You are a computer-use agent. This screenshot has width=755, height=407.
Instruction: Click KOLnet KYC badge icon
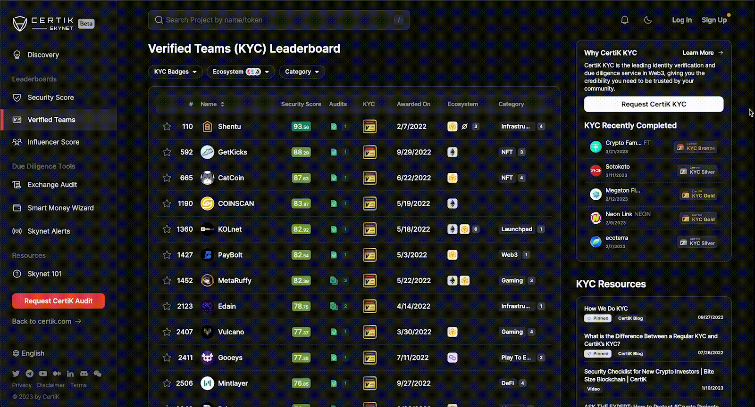[369, 229]
